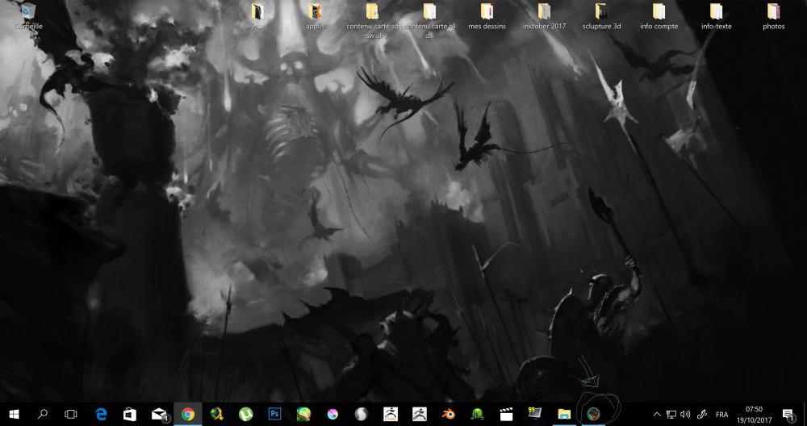
Task: Open the Windows Start menu
Action: tap(14, 414)
